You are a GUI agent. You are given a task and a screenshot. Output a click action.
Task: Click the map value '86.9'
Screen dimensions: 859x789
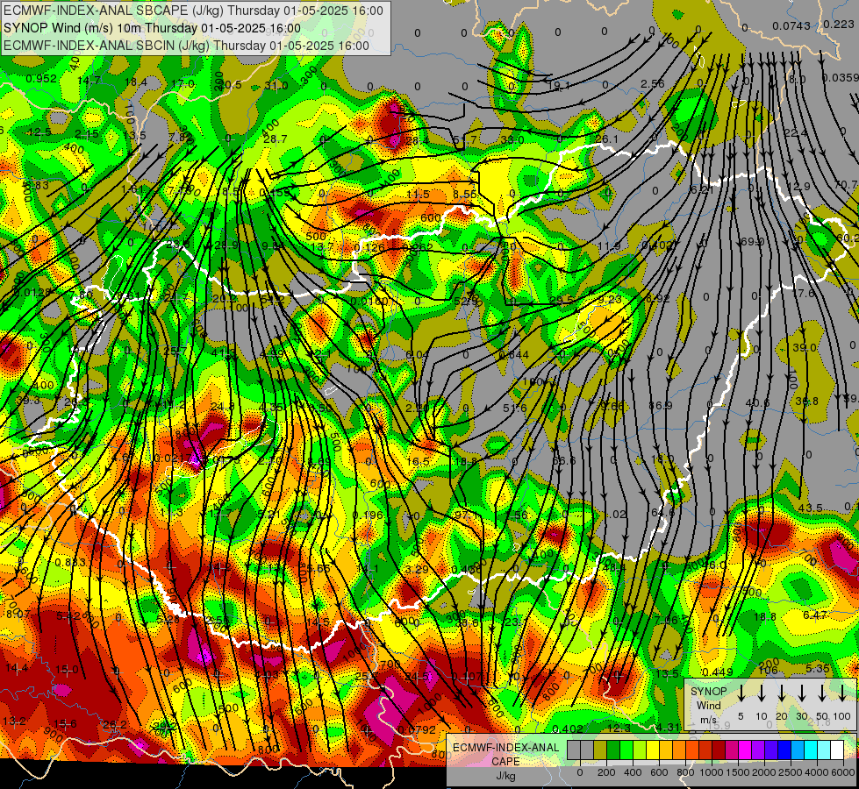660,406
